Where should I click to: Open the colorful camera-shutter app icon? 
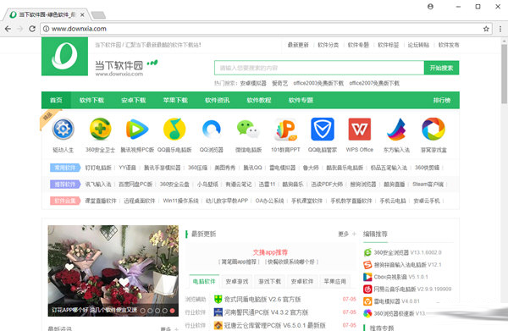(433, 129)
